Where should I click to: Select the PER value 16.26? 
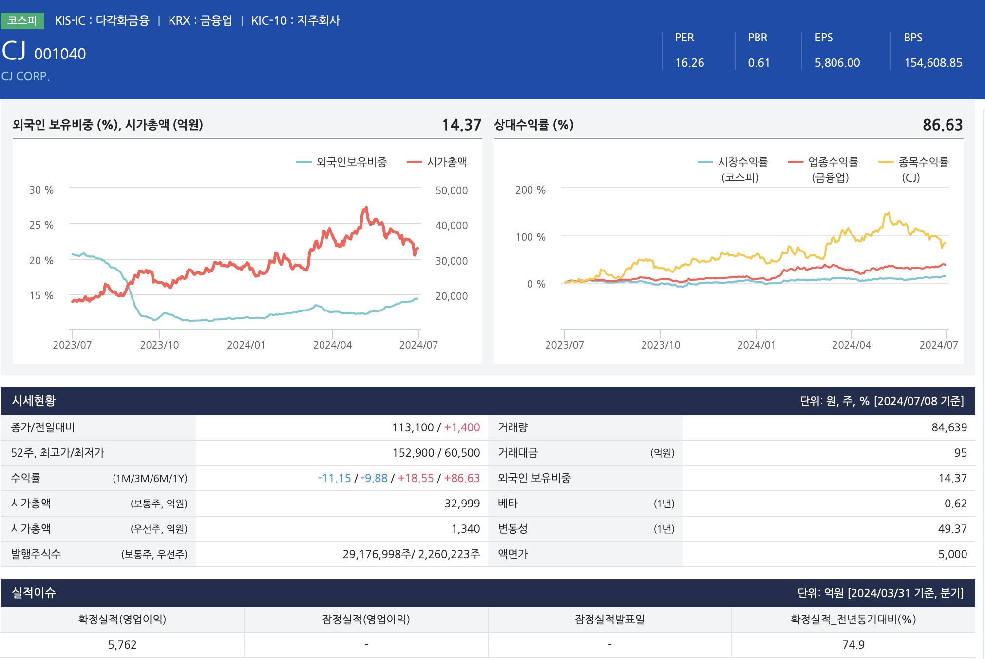tap(689, 63)
